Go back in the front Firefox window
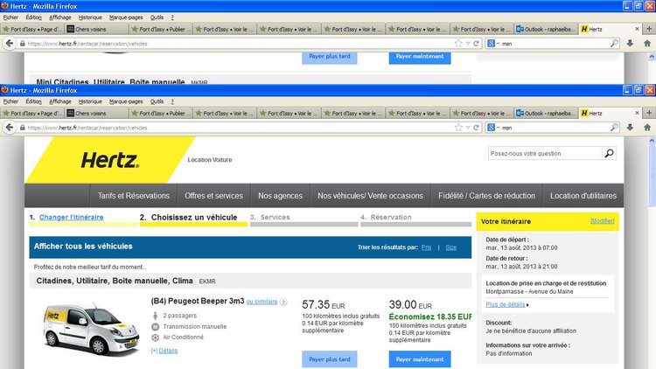 [x=10, y=128]
